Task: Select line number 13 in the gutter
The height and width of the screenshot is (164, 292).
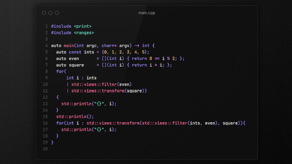Action: (x=45, y=104)
